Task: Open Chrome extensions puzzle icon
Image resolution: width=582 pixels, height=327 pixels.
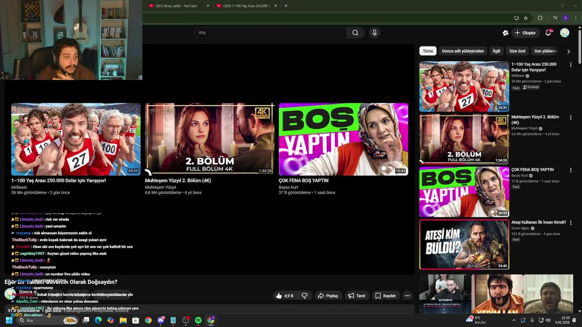Action: pos(540,18)
